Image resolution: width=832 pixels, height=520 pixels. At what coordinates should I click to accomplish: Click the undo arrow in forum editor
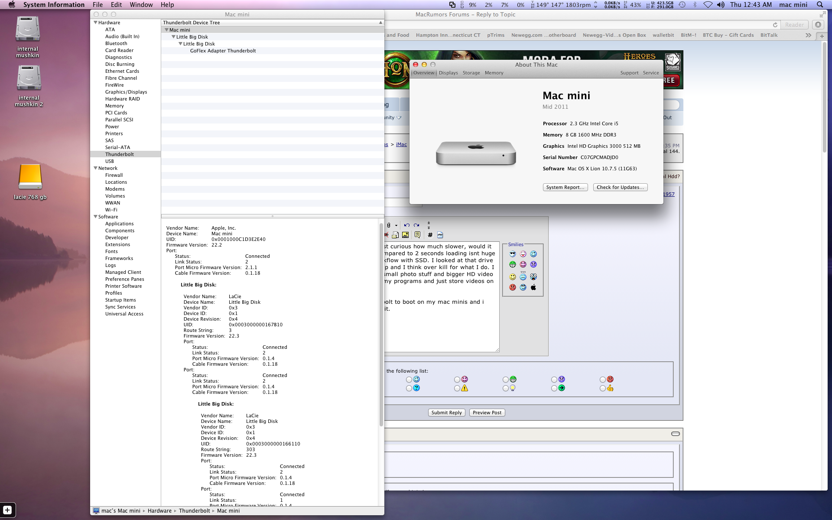[406, 225]
